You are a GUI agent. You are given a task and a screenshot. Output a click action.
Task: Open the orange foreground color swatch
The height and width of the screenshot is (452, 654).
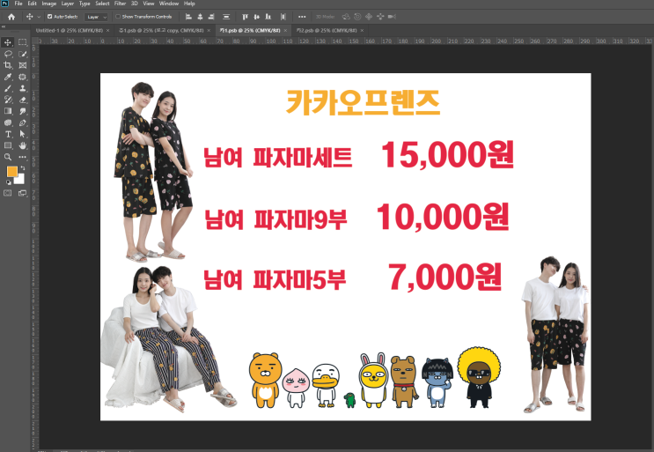click(x=11, y=171)
